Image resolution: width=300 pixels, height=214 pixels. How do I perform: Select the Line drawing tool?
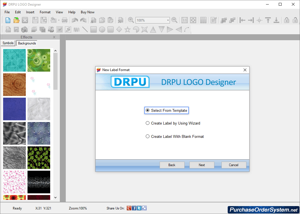85,29
